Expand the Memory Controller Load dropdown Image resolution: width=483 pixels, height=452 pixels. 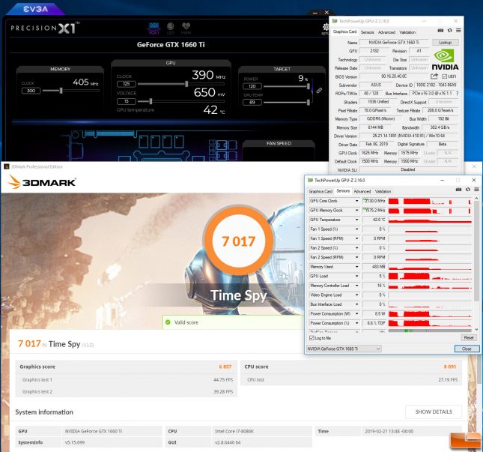click(x=356, y=286)
